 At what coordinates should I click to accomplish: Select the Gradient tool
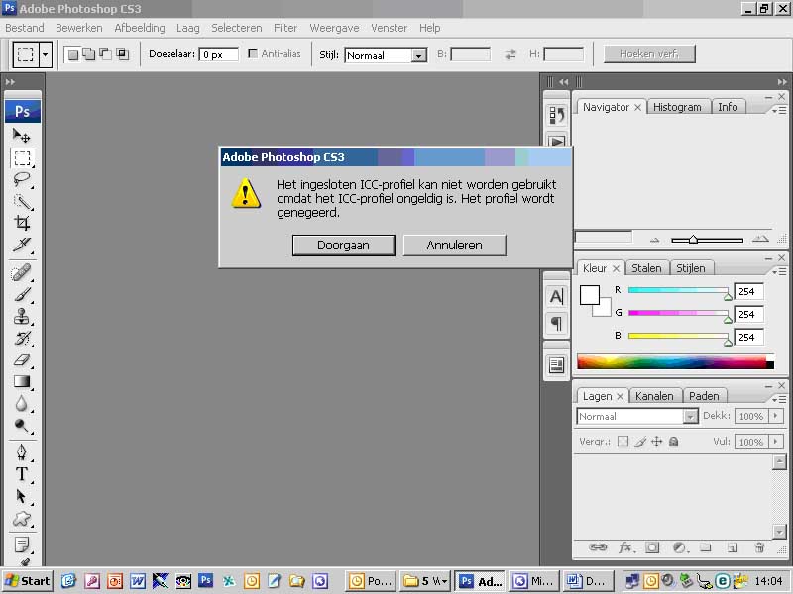point(22,382)
